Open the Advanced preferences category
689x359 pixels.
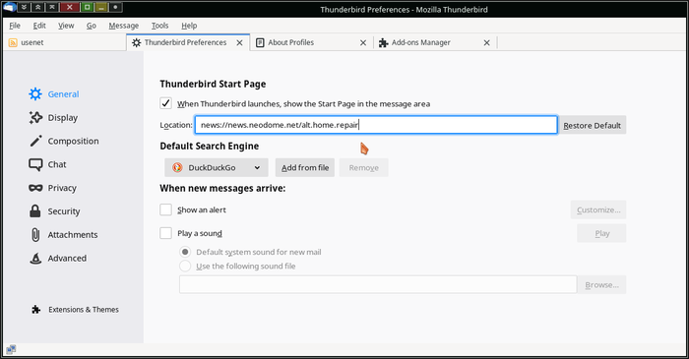pyautogui.click(x=67, y=258)
